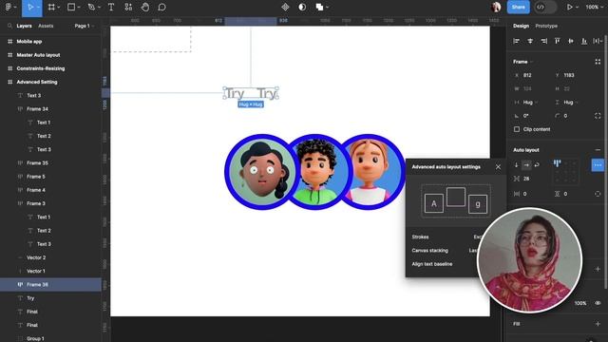Select the Pen tool
Image resolution: width=608 pixels, height=342 pixels.
click(x=91, y=8)
